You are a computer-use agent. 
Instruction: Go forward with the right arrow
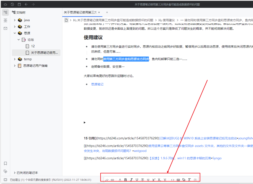click(x=33, y=4)
